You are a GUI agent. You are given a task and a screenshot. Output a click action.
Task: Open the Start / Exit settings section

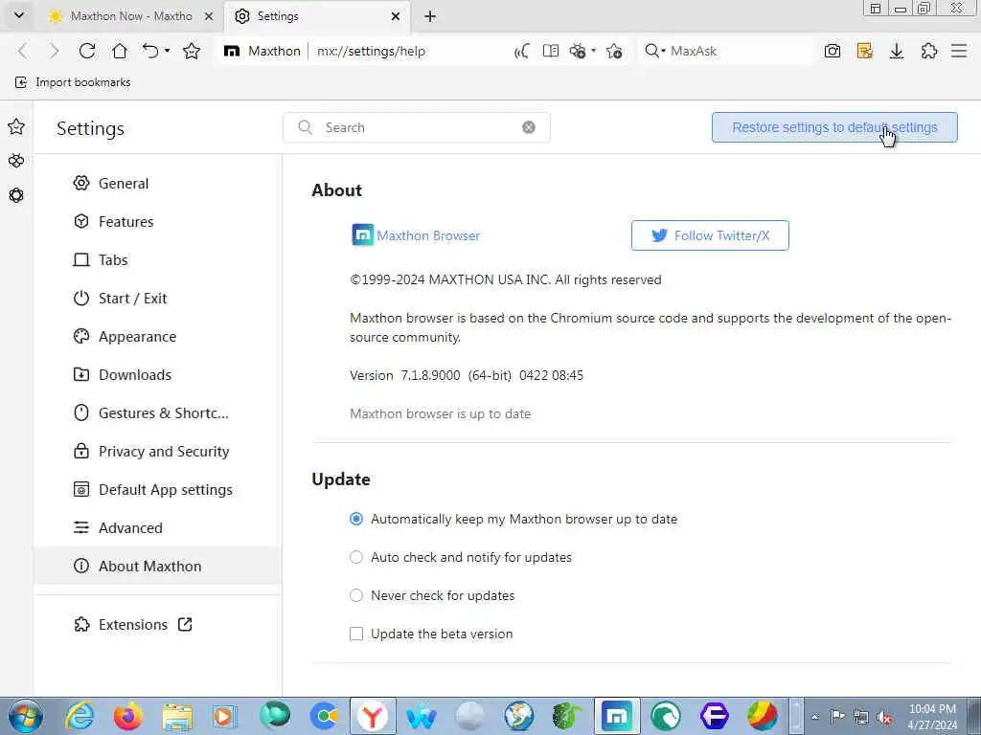157,299
